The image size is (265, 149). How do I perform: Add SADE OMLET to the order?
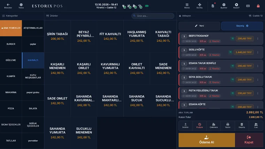point(57,101)
